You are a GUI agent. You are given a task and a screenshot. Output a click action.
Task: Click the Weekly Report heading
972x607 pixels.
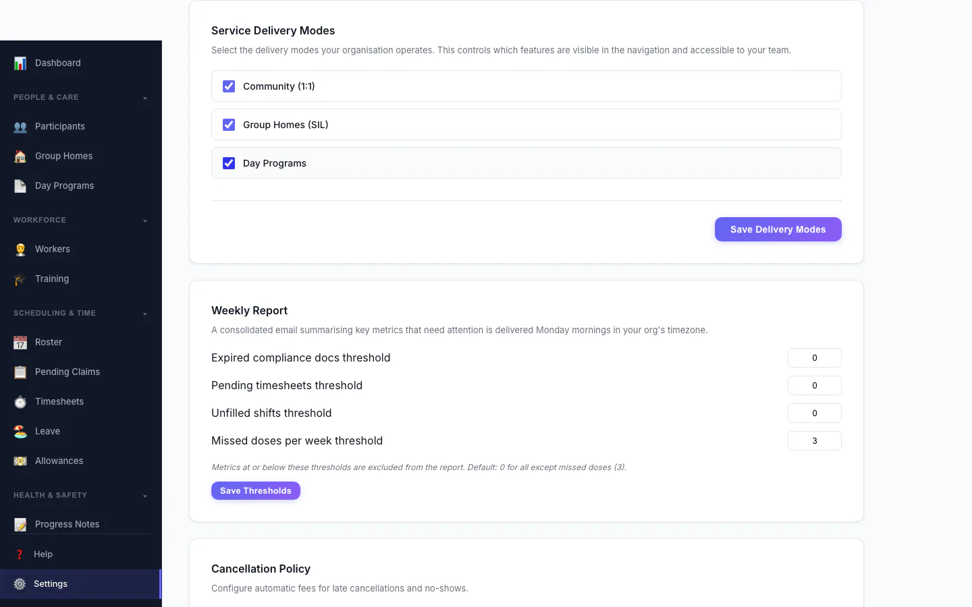click(249, 310)
